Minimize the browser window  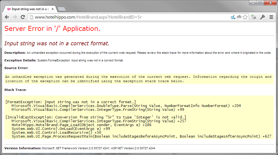pos(253,3)
